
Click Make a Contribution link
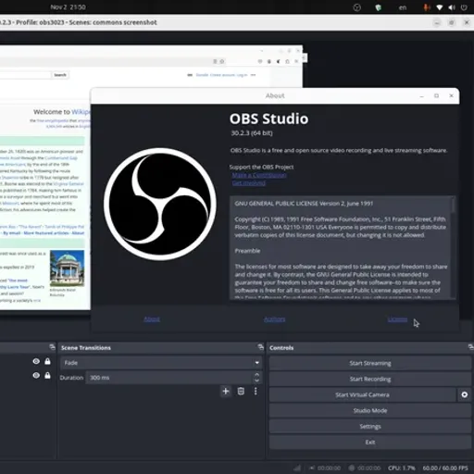tap(259, 175)
